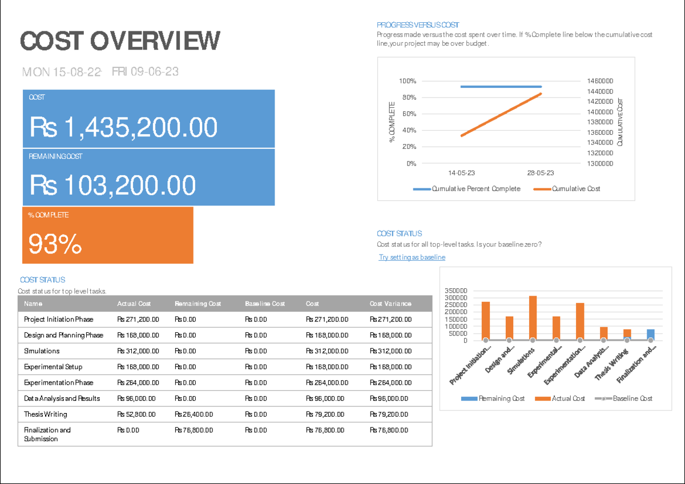Click the Rs 103,200.00 remaining cost value
Screen dimensions: 685x484
click(x=112, y=185)
